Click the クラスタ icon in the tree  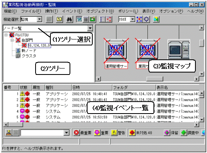(18, 56)
